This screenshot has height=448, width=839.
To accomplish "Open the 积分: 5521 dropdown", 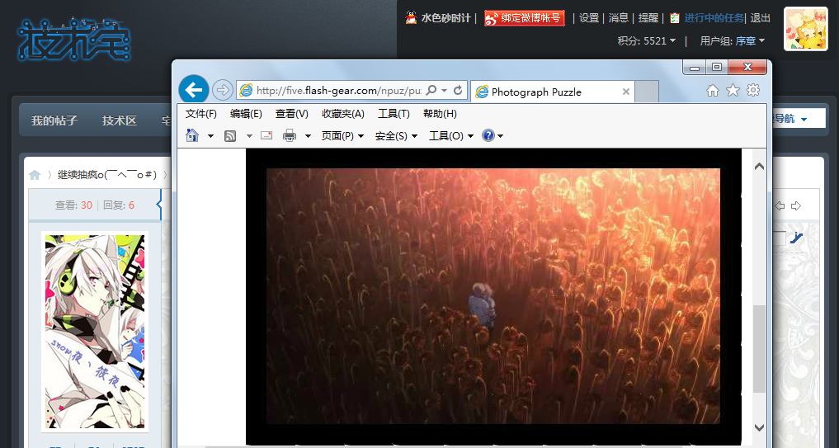I will [648, 40].
